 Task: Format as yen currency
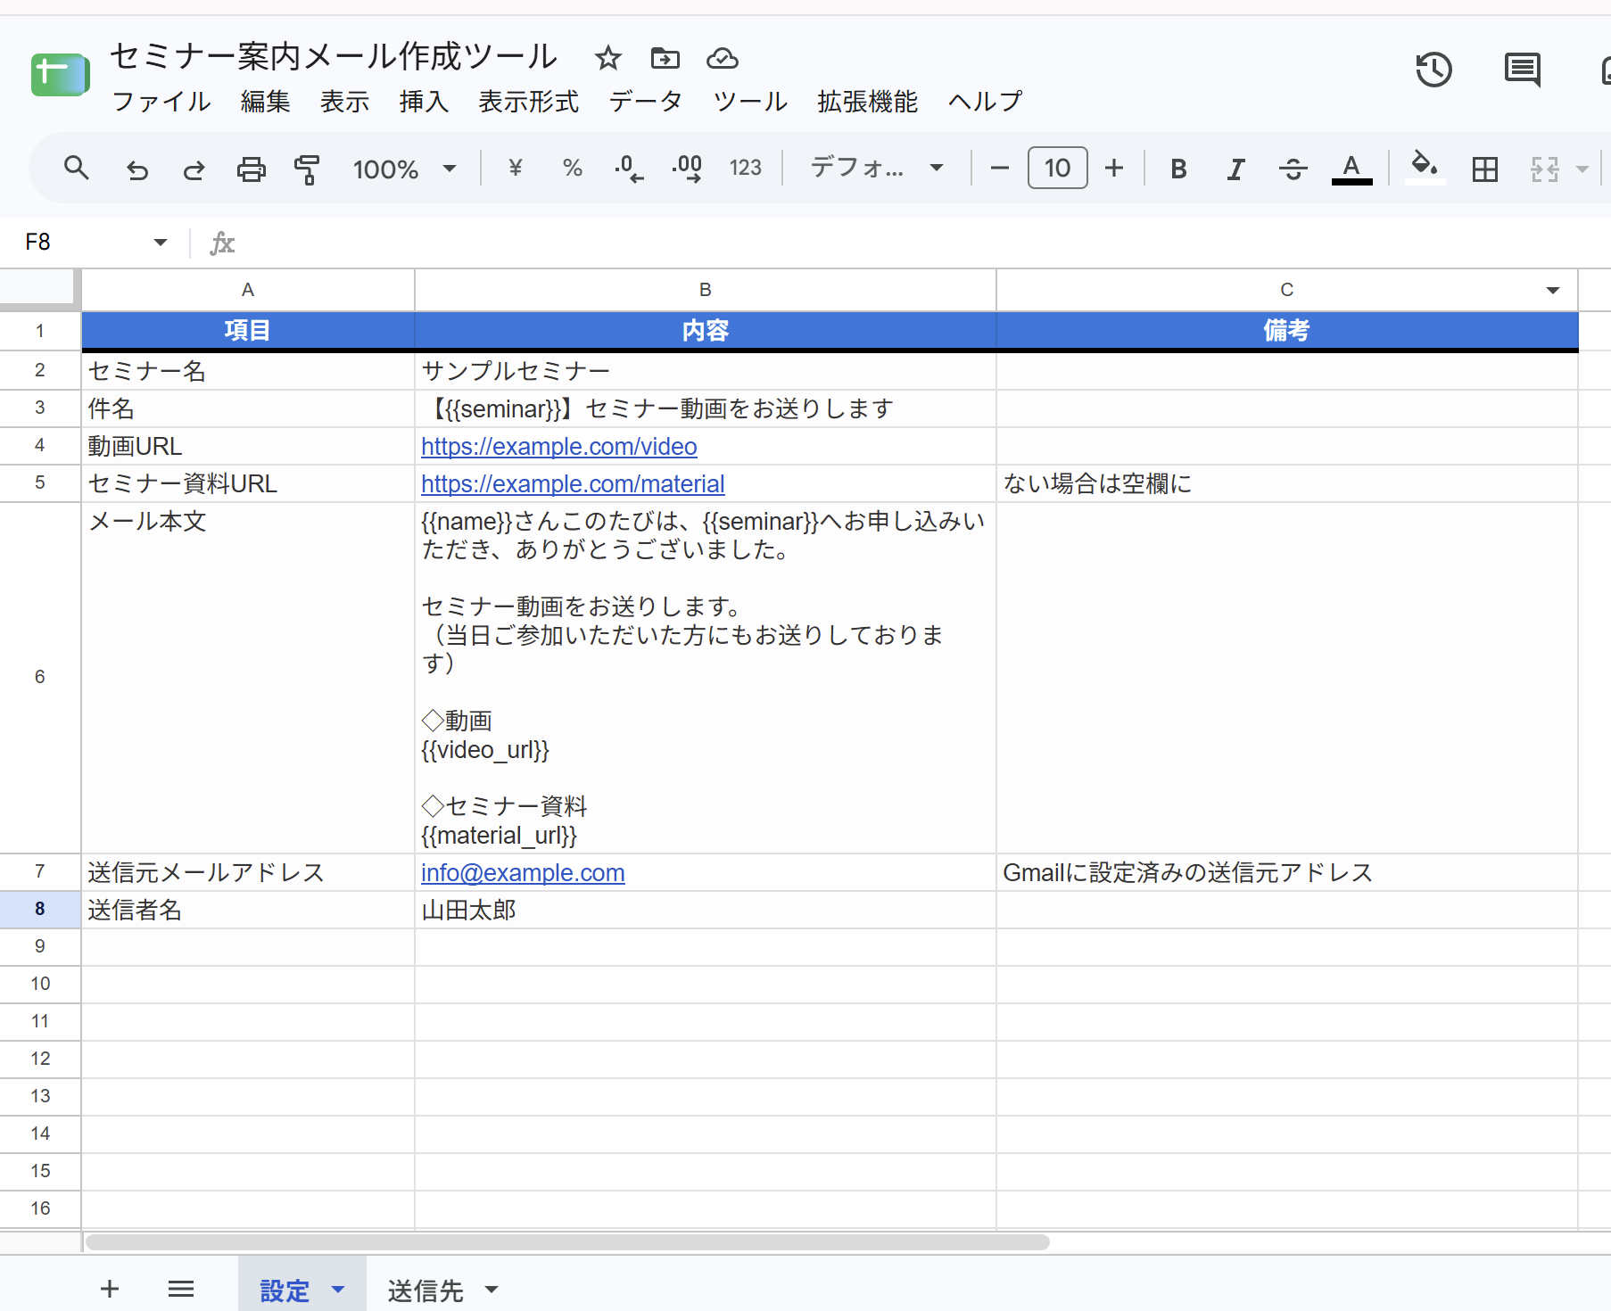pos(515,168)
